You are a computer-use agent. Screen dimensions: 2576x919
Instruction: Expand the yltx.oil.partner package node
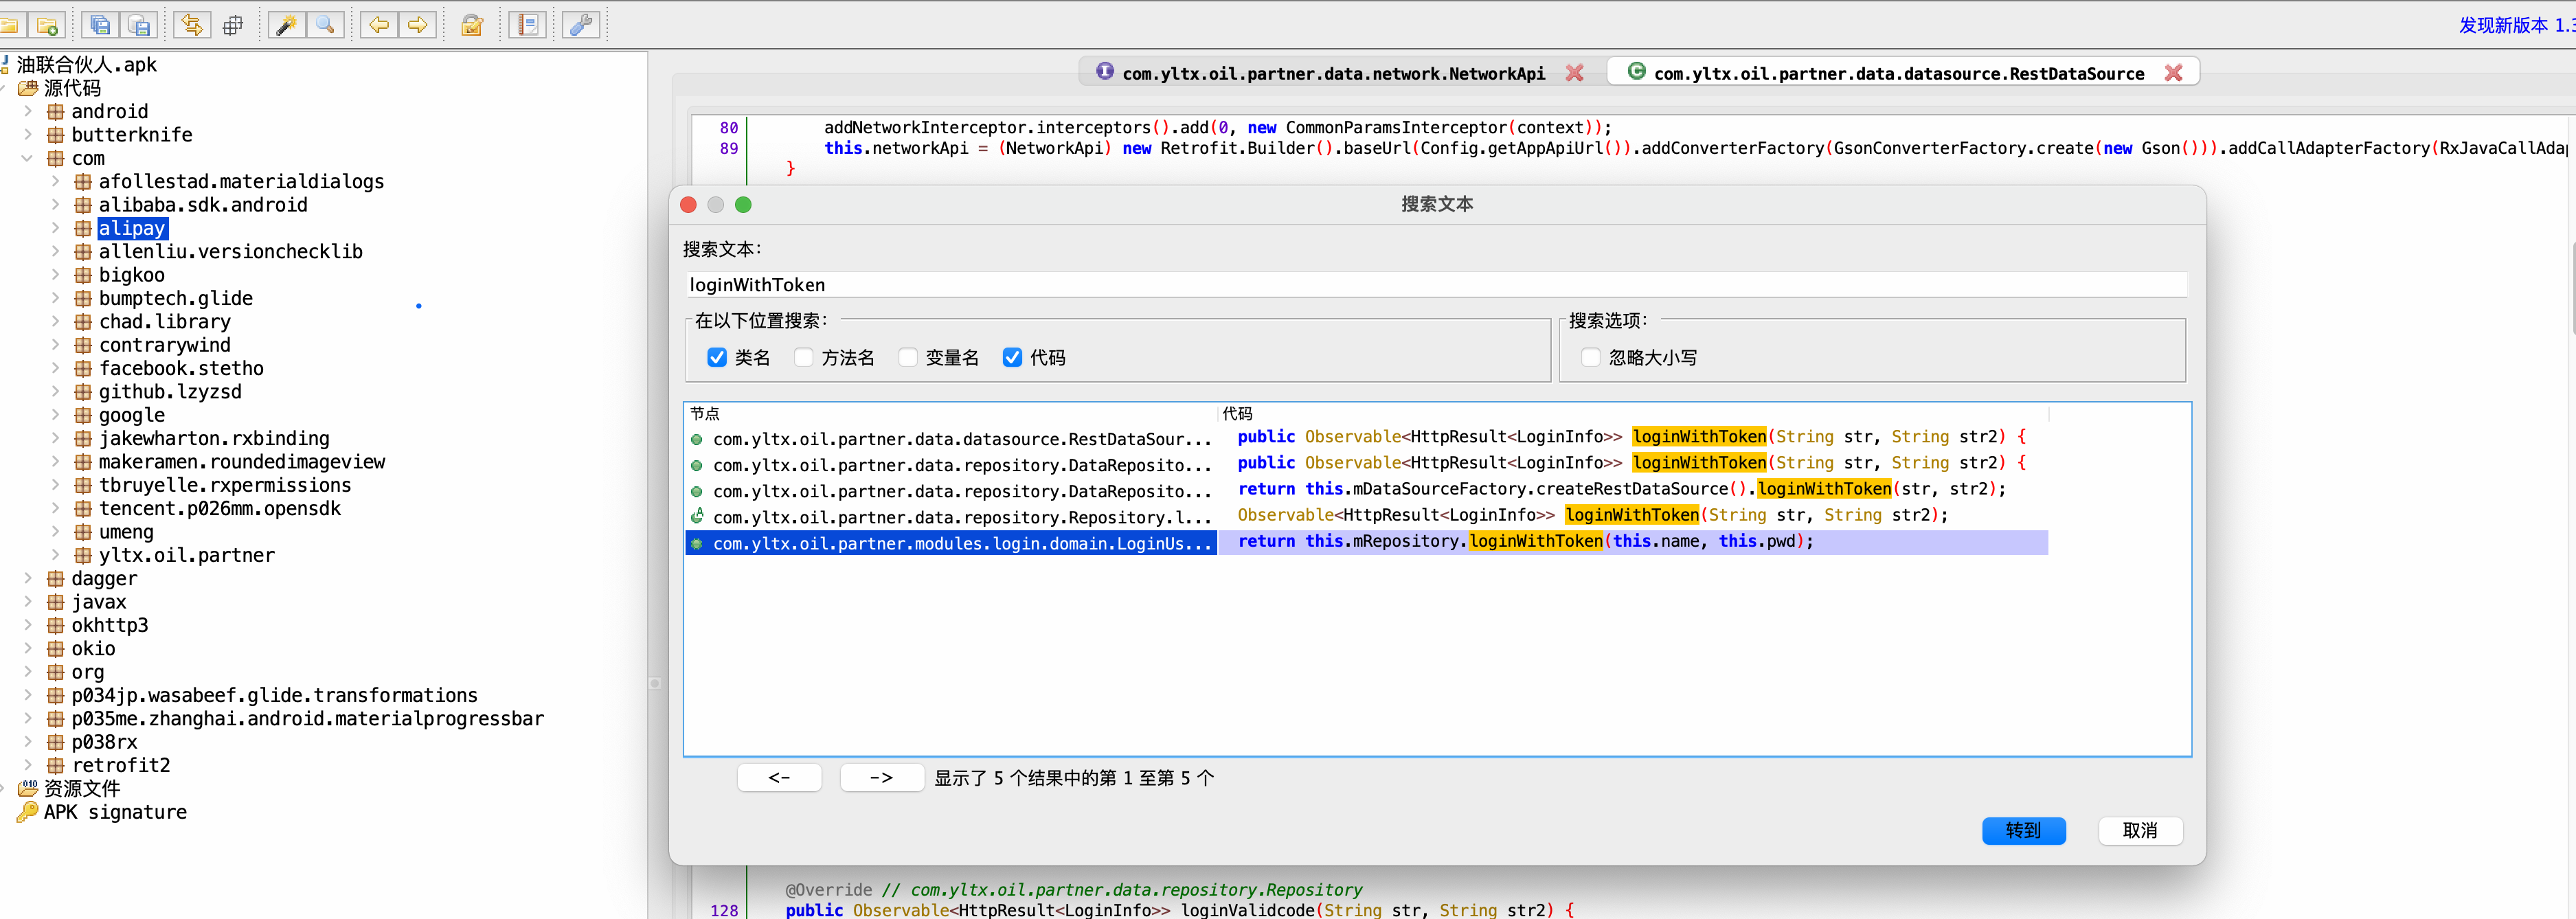pos(56,555)
